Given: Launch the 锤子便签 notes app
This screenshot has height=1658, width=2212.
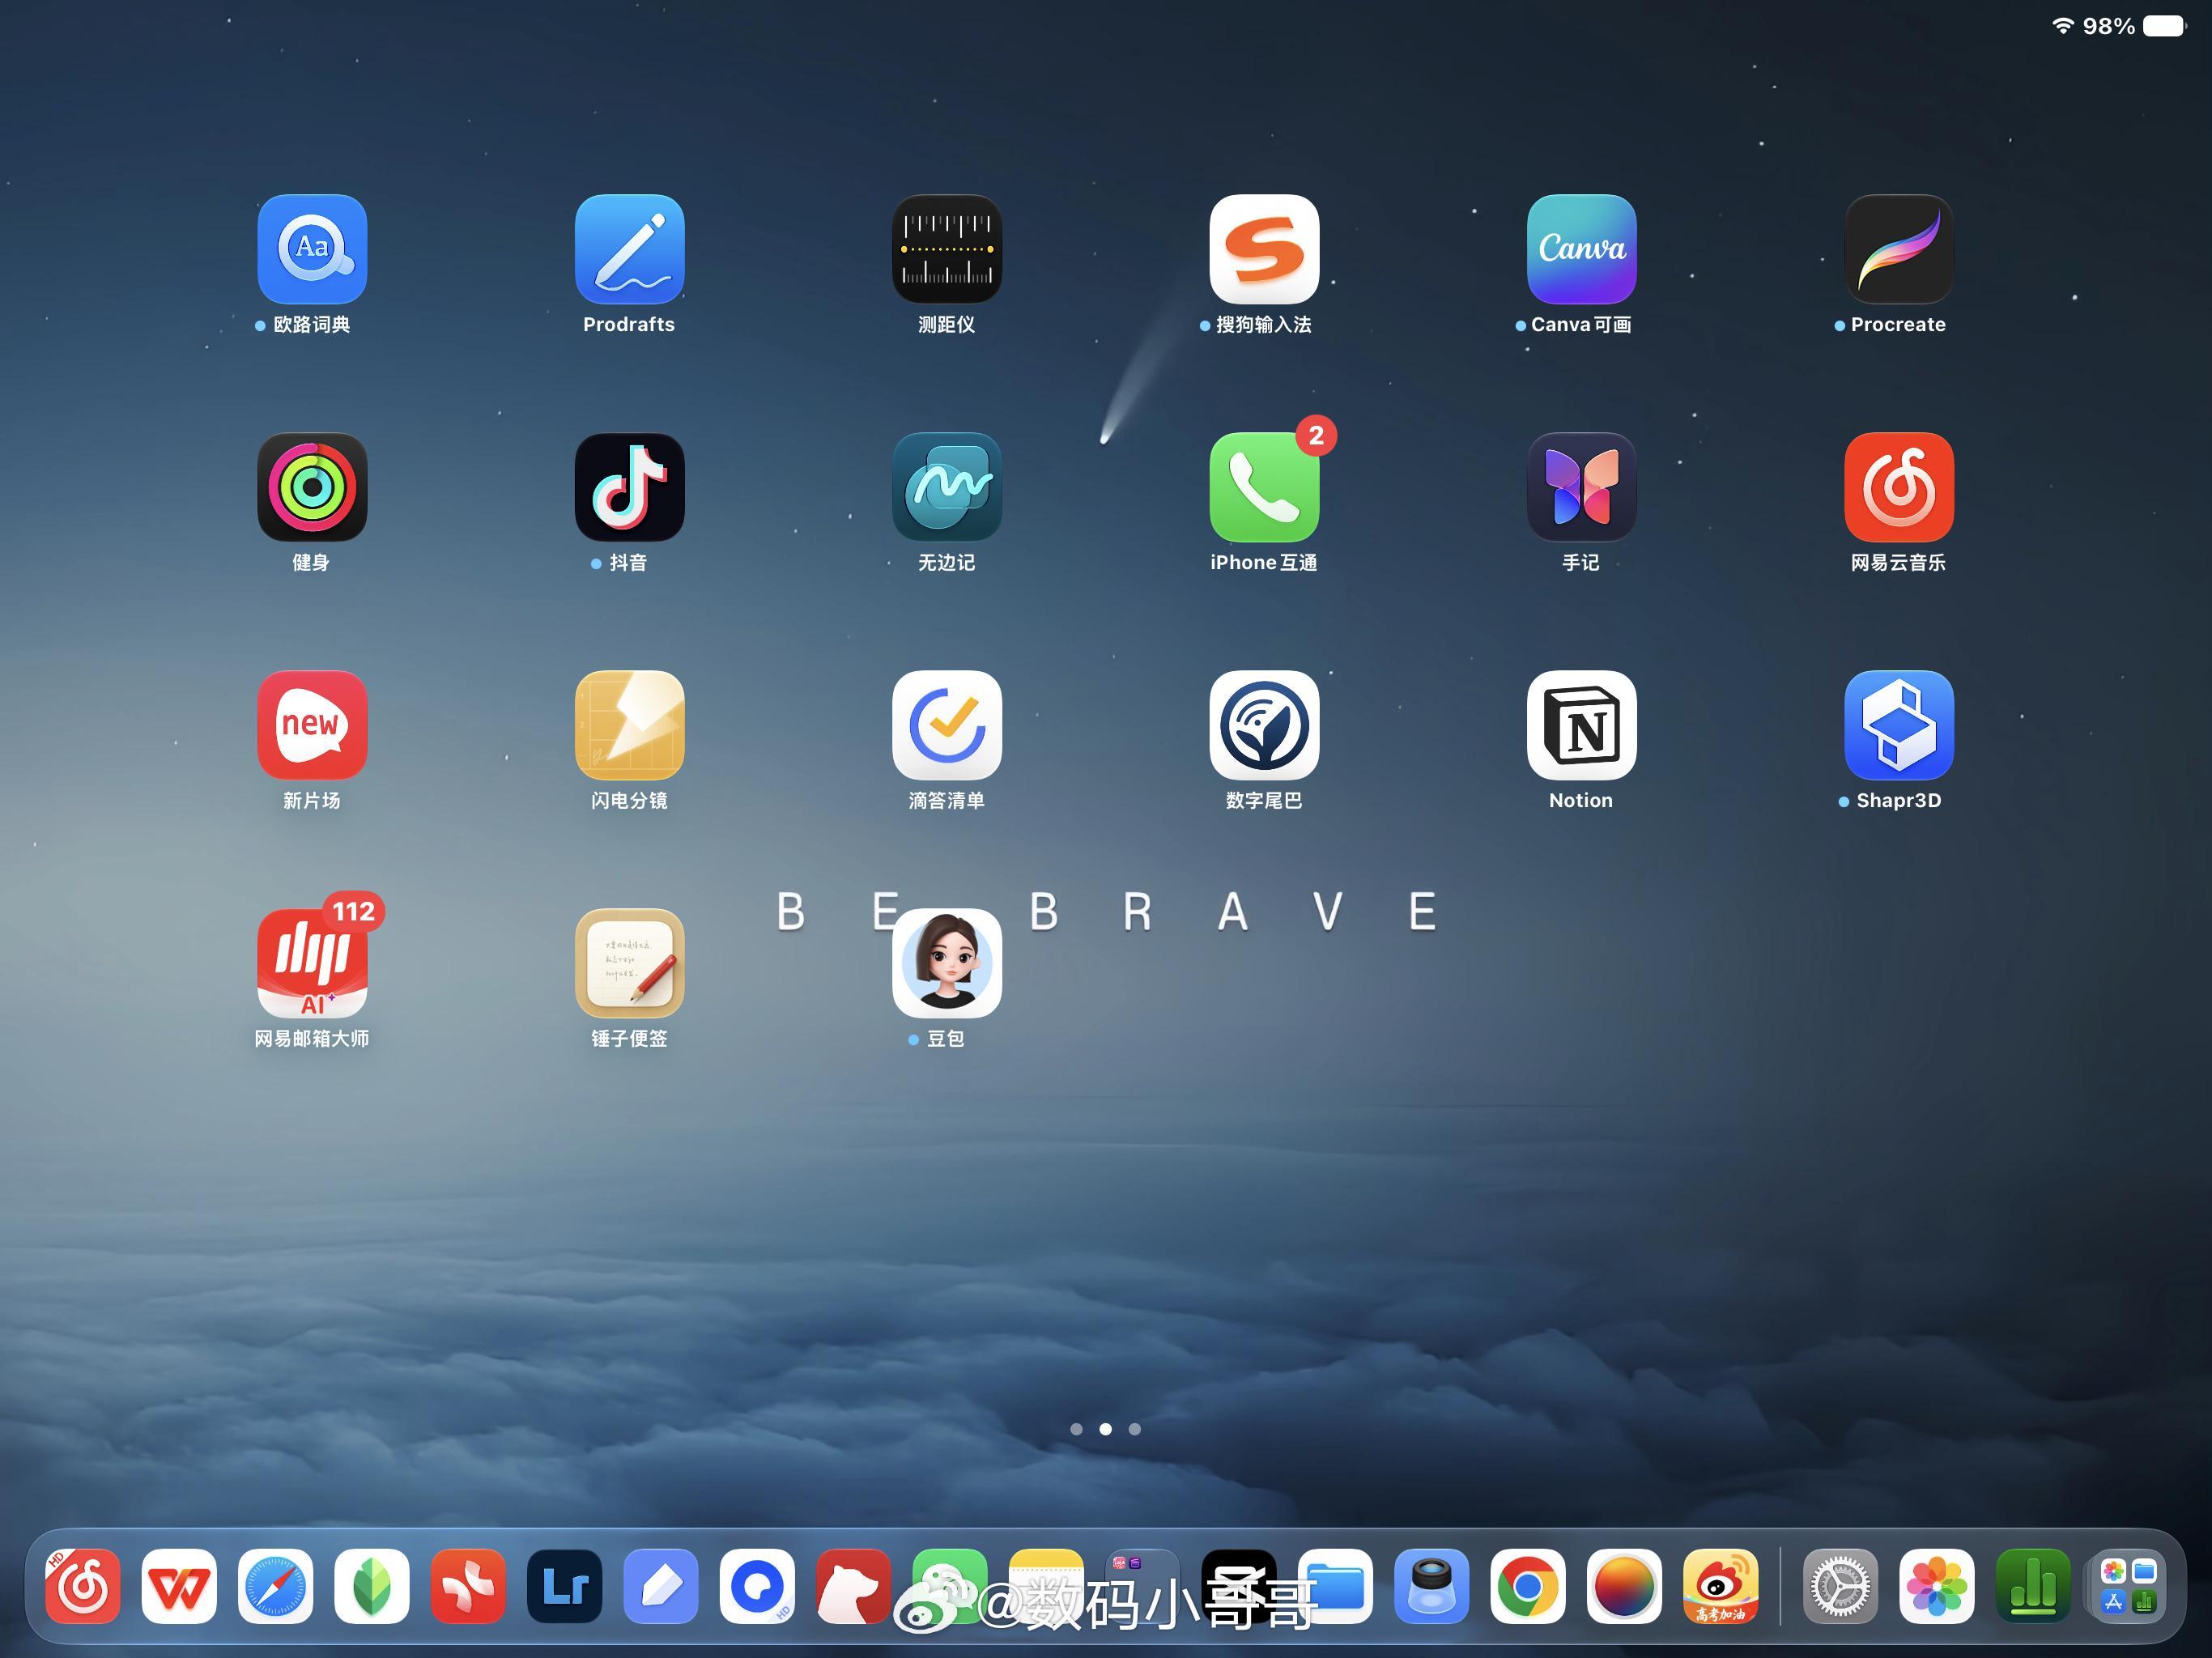Looking at the screenshot, I should 629,963.
